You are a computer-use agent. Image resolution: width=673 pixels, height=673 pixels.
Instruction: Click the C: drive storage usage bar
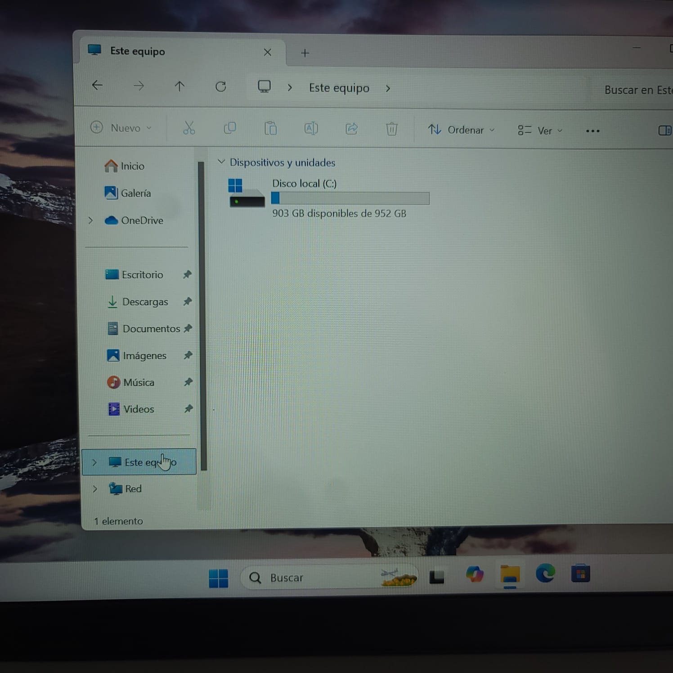pos(350,198)
